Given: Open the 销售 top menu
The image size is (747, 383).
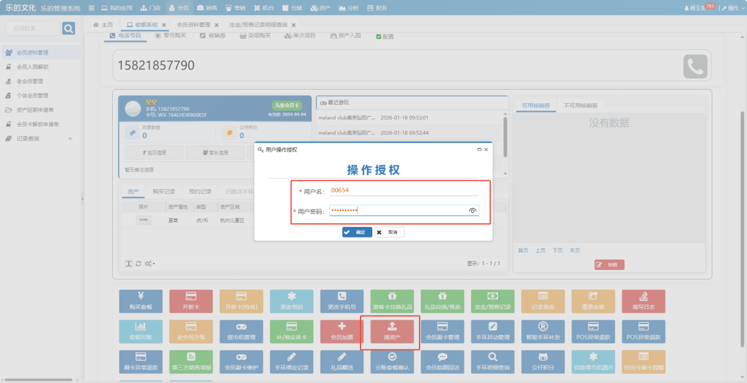Looking at the screenshot, I should click(207, 8).
